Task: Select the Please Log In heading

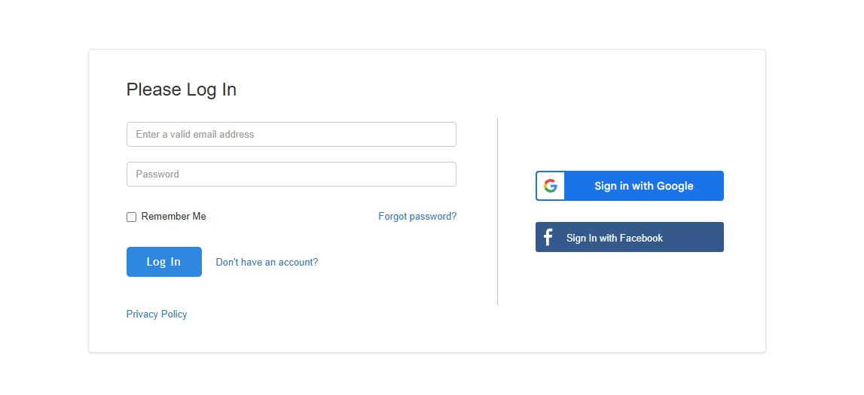Action: [x=182, y=89]
